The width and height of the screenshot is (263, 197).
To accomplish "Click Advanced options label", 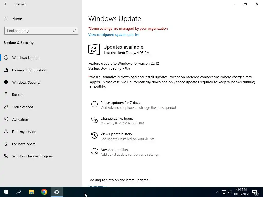I will tap(115, 150).
